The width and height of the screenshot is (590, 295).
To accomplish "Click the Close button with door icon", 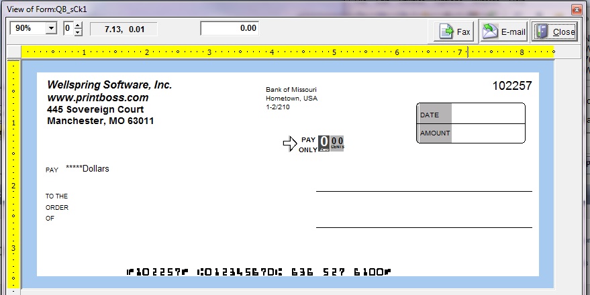I will (554, 32).
